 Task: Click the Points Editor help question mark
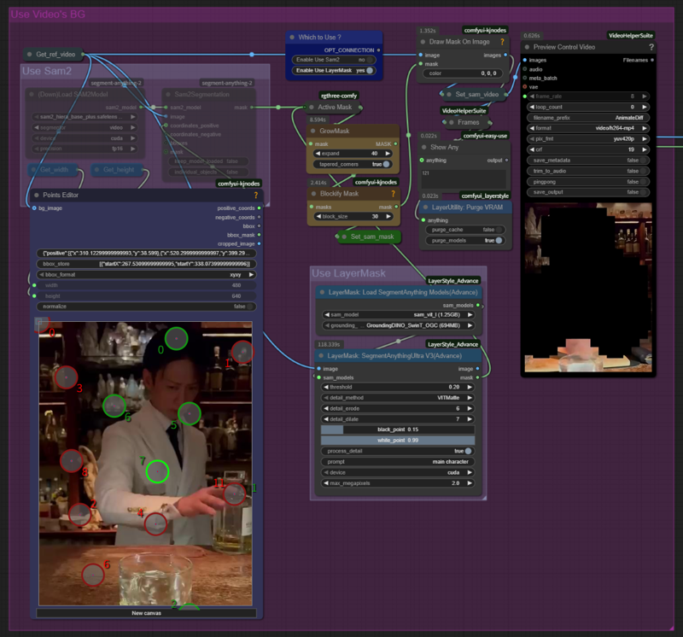pyautogui.click(x=255, y=196)
